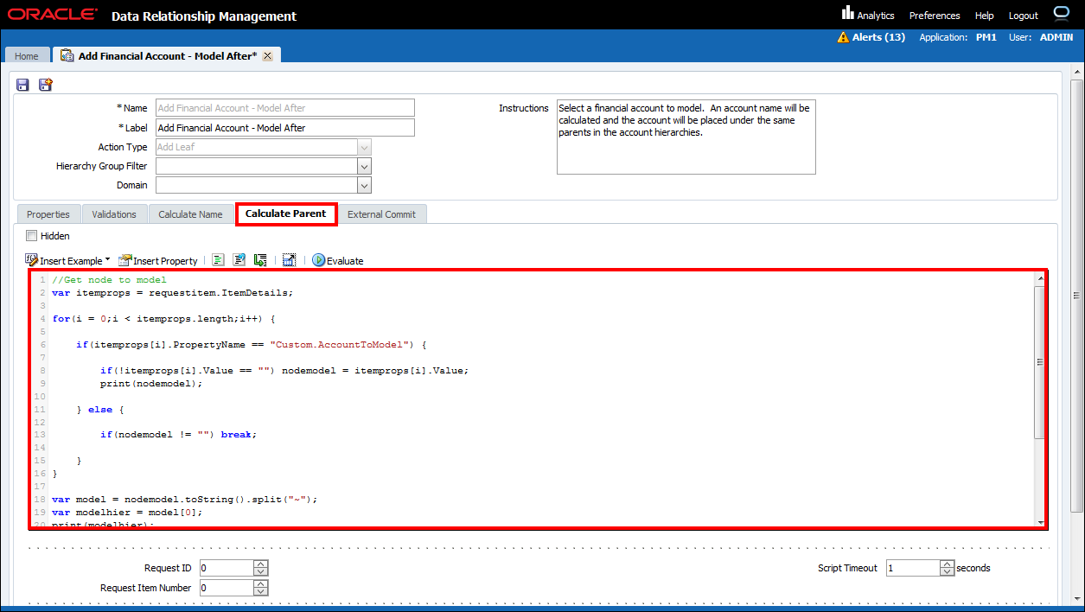The height and width of the screenshot is (612, 1085).
Task: Open Analytics from the top bar
Action: click(x=868, y=15)
